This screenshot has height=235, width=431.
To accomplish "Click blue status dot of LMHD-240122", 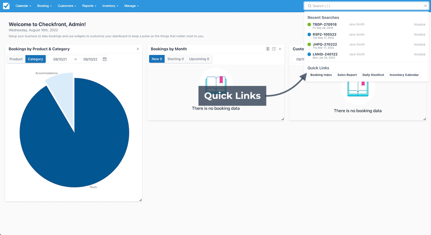I will click(309, 54).
